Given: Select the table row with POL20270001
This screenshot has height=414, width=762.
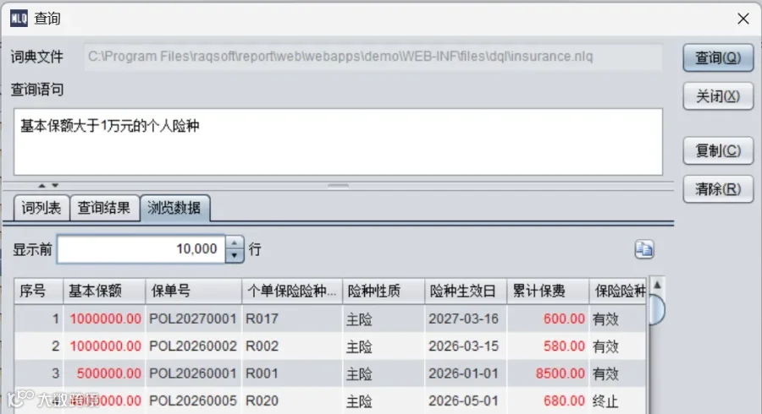Looking at the screenshot, I should 330,319.
